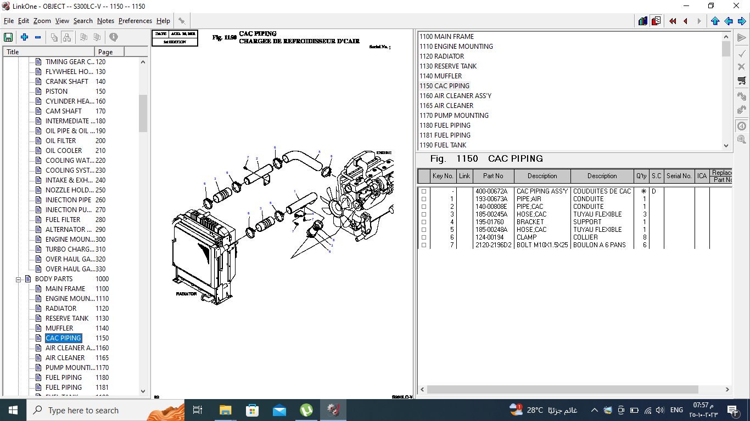Click the pushpin icon beside Help
Screen dimensions: 750x421
(182, 21)
